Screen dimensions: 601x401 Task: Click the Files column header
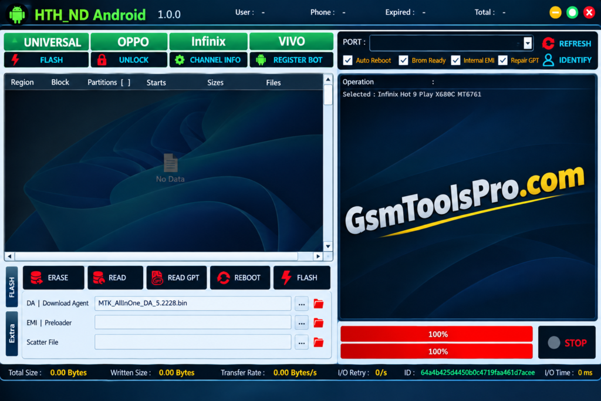pos(274,82)
